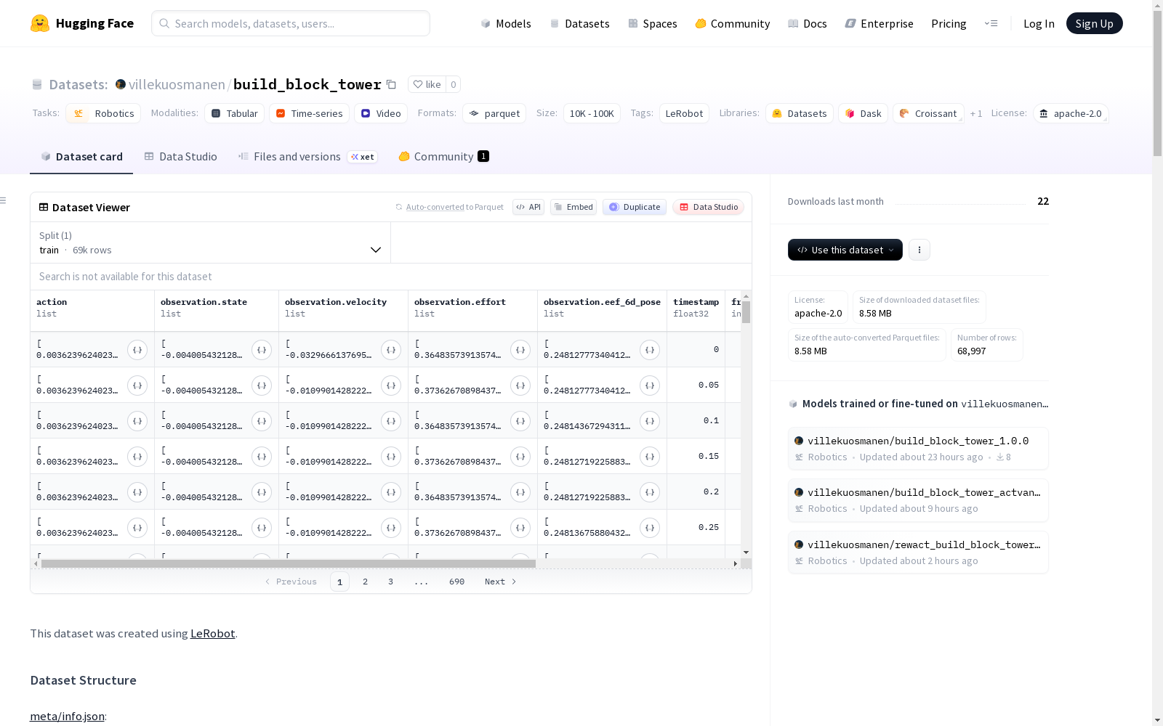Click Next page in the pagination
1163x726 pixels.
point(501,582)
